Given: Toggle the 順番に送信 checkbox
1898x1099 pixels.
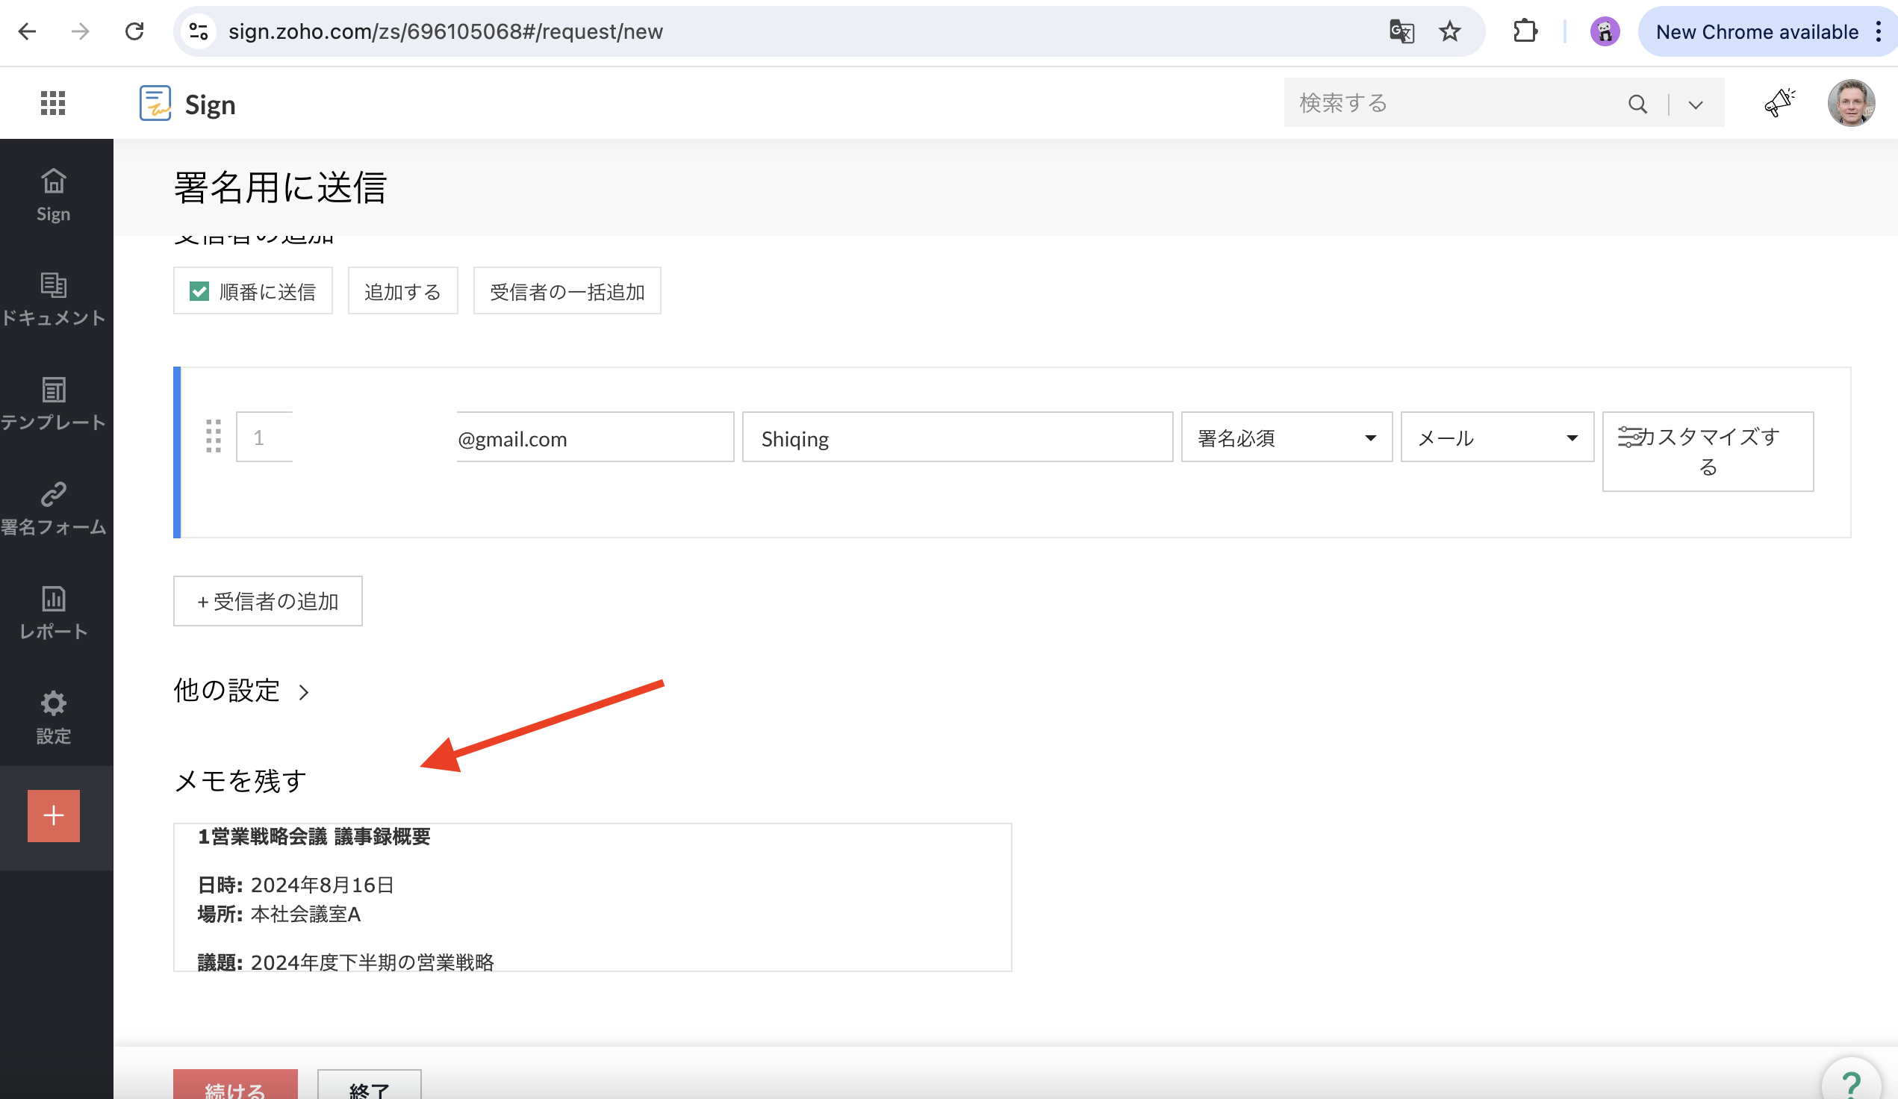Looking at the screenshot, I should 199,291.
